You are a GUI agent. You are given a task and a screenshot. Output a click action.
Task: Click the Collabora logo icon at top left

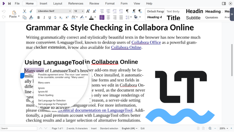(x=4, y=3)
